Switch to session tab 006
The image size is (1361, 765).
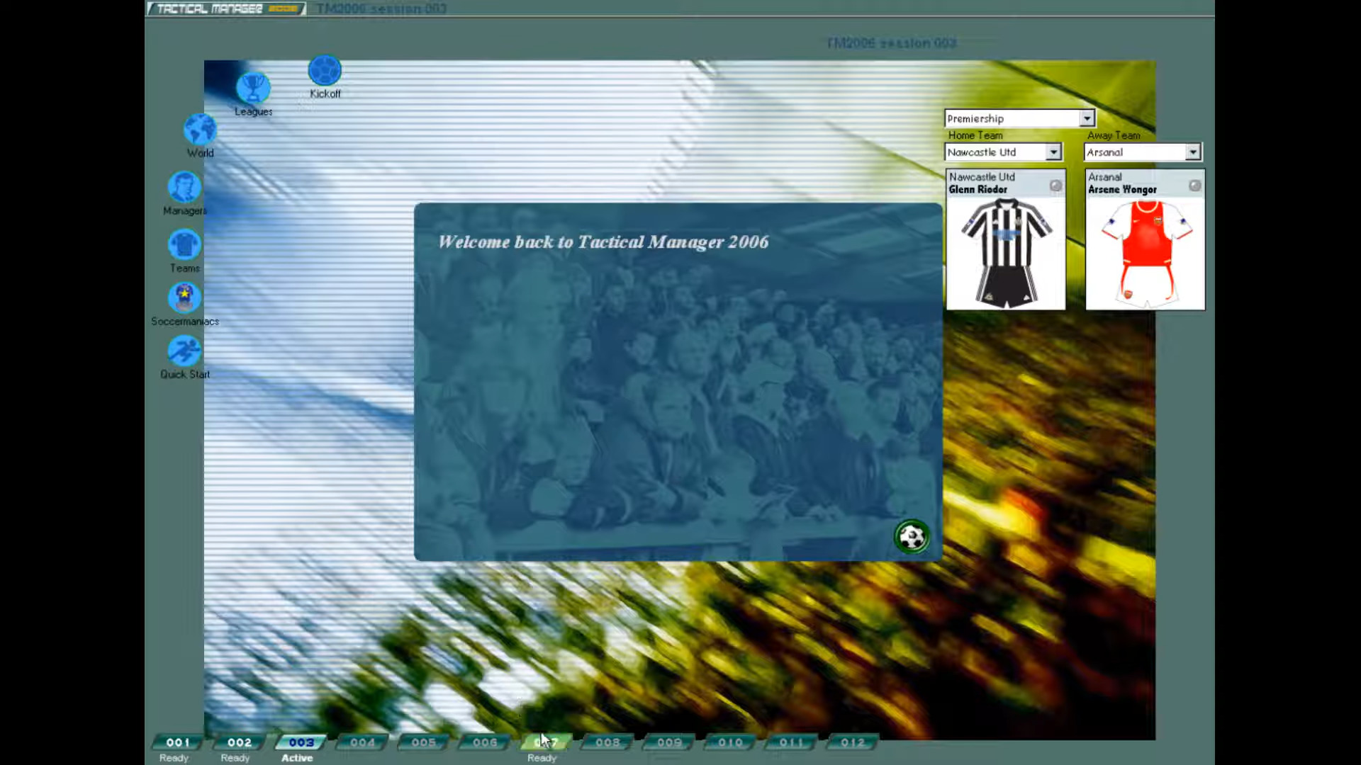point(485,742)
